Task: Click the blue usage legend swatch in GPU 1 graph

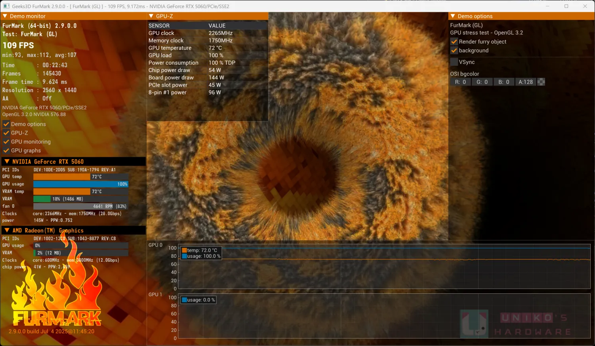Action: [184, 300]
